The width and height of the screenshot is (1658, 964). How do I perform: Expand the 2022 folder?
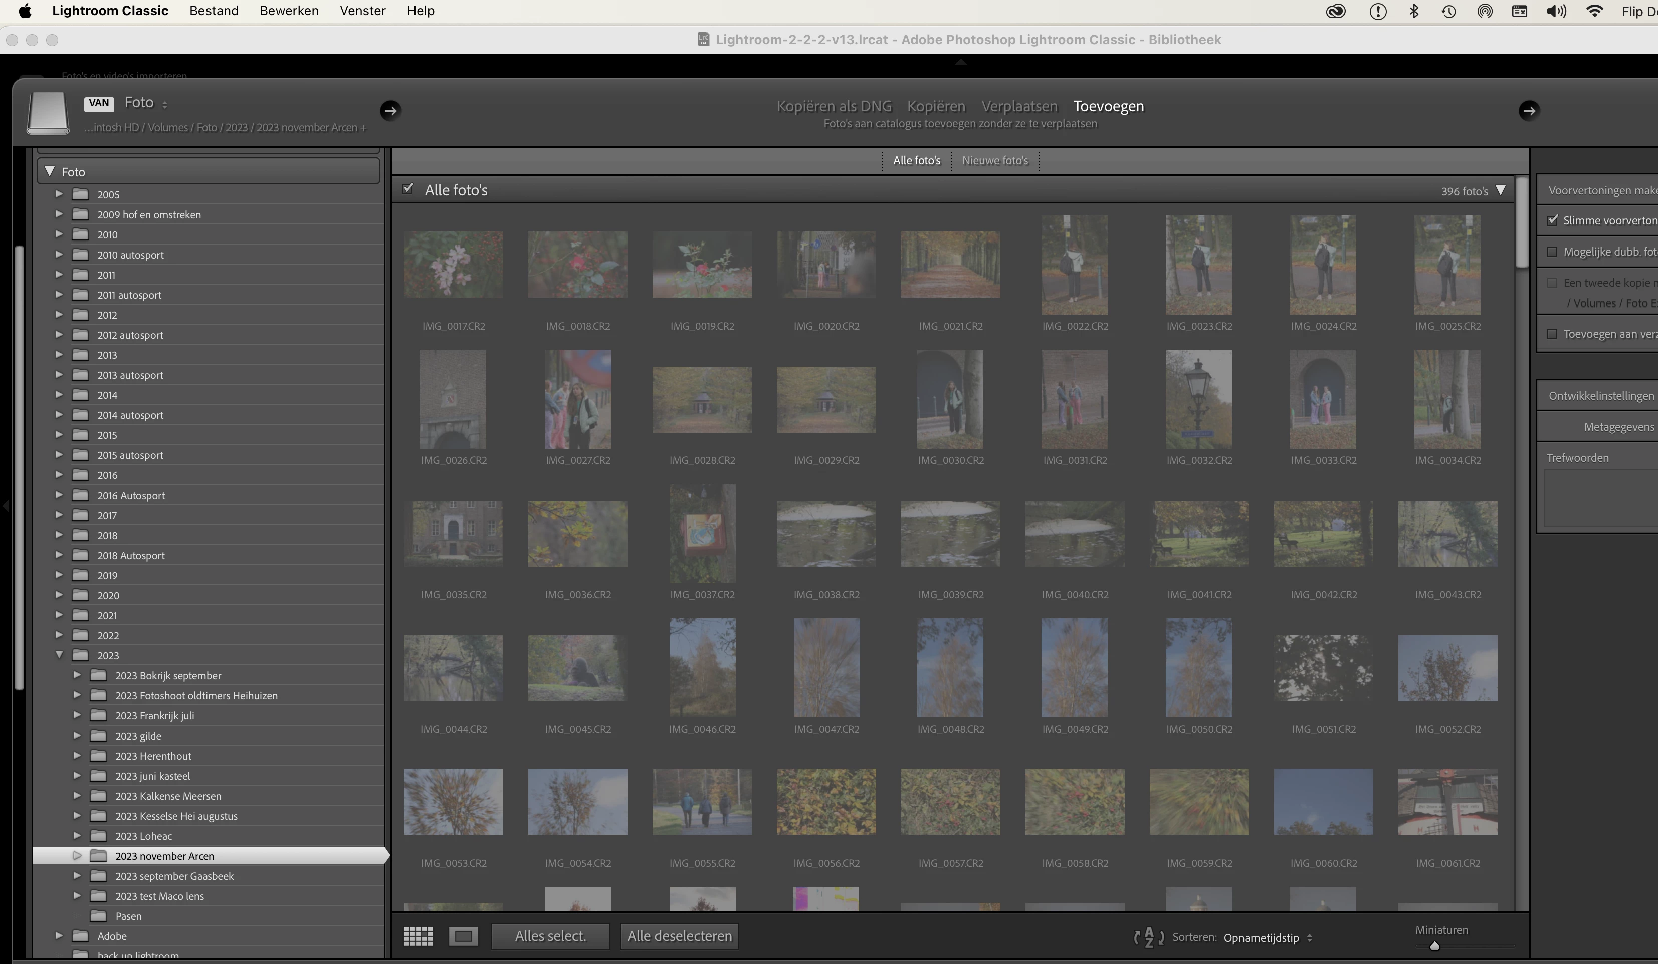pyautogui.click(x=59, y=635)
